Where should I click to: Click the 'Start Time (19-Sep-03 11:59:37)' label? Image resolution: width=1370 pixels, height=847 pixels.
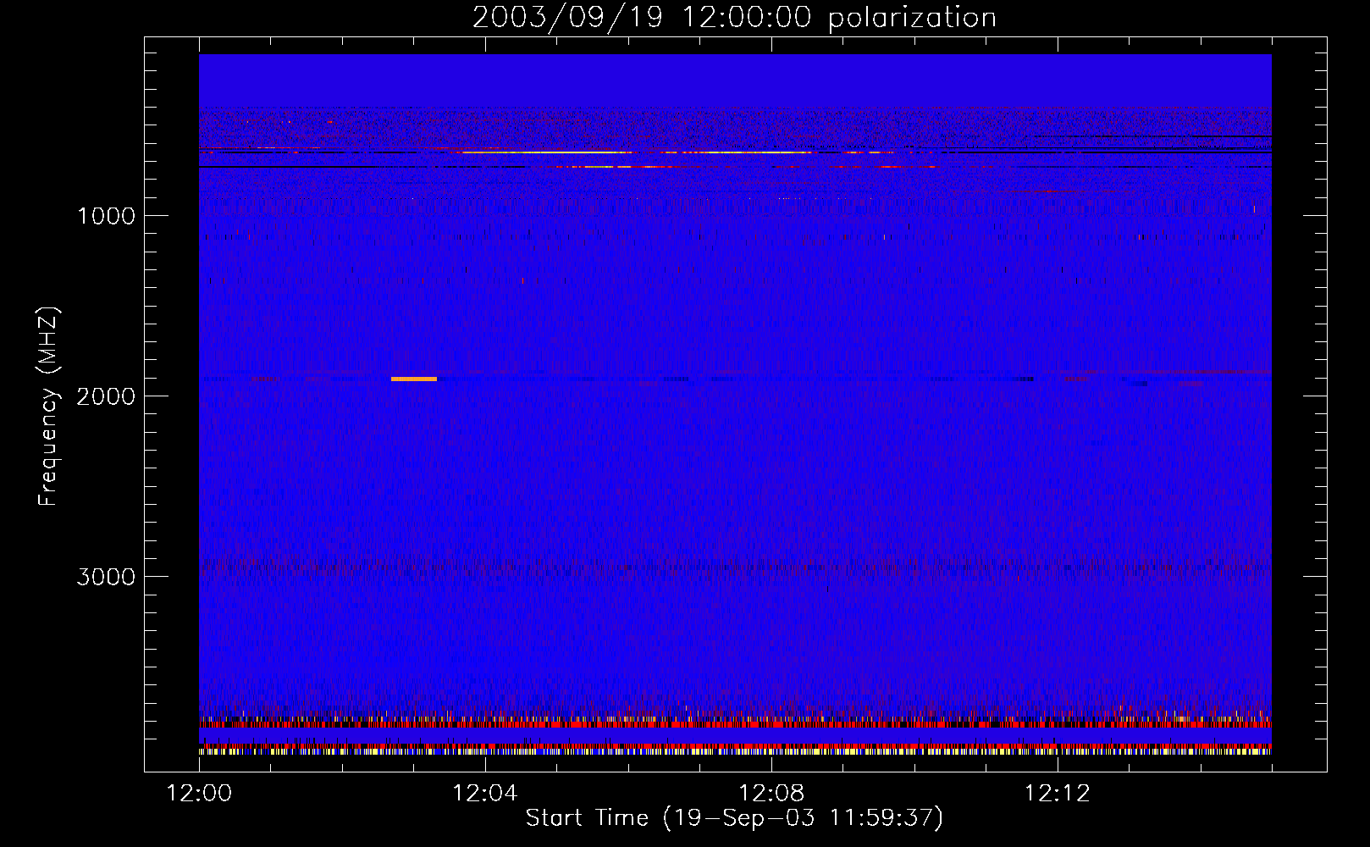click(x=734, y=818)
